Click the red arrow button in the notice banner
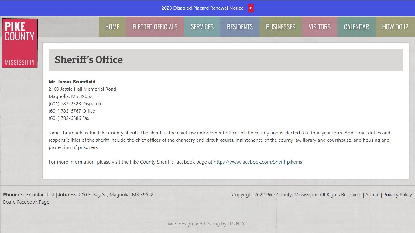Image resolution: width=415 pixels, height=233 pixels. click(x=251, y=8)
